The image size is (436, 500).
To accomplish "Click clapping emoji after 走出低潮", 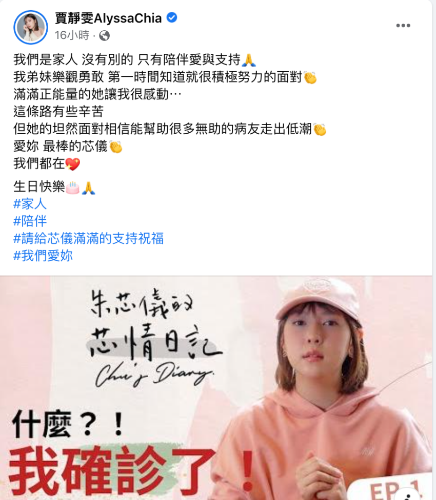I will point(320,130).
